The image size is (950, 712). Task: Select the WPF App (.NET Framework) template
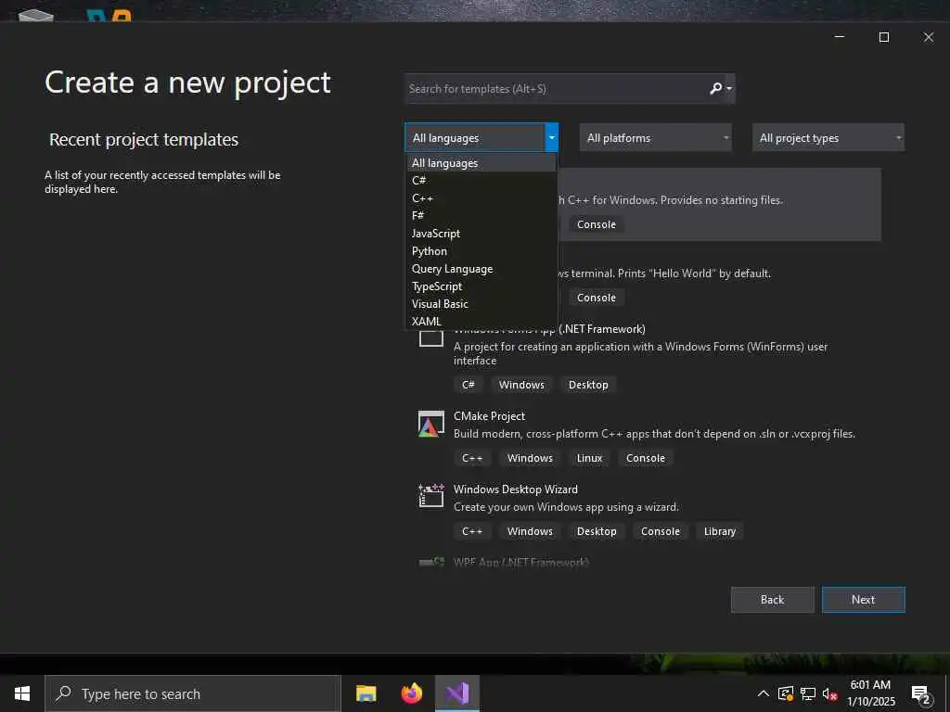click(521, 563)
